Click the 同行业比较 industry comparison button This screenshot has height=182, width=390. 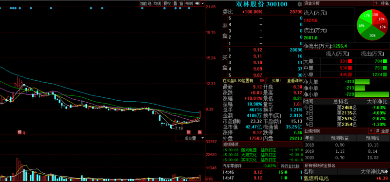pyautogui.click(x=291, y=166)
